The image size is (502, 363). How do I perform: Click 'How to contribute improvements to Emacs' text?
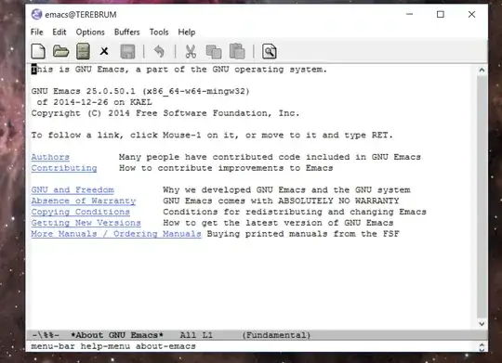click(x=226, y=168)
